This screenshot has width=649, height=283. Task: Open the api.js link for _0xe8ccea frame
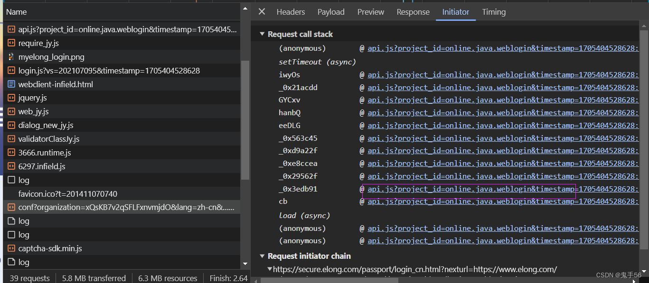click(503, 164)
